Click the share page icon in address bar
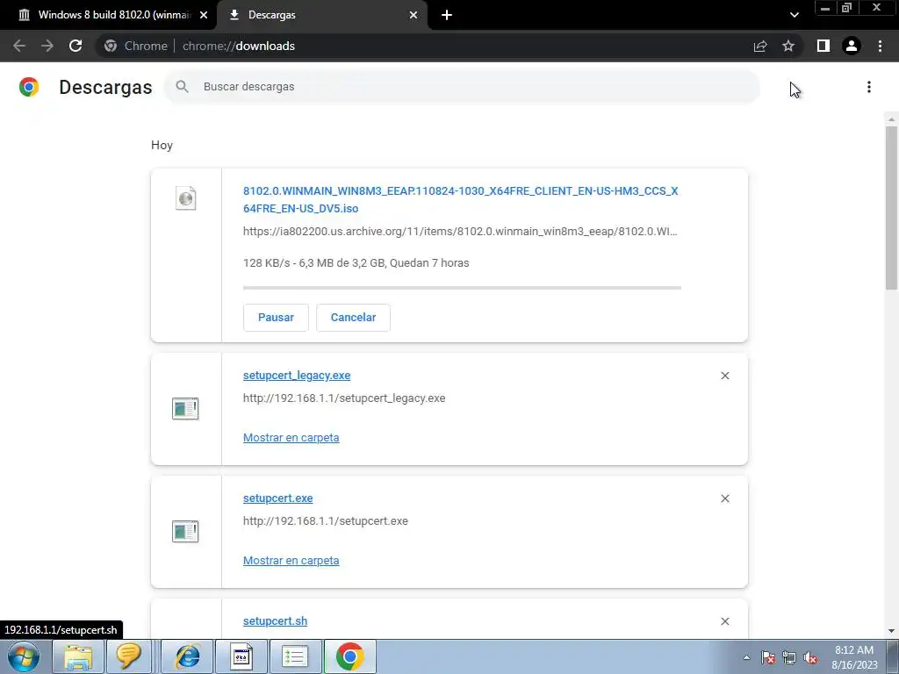 [760, 46]
